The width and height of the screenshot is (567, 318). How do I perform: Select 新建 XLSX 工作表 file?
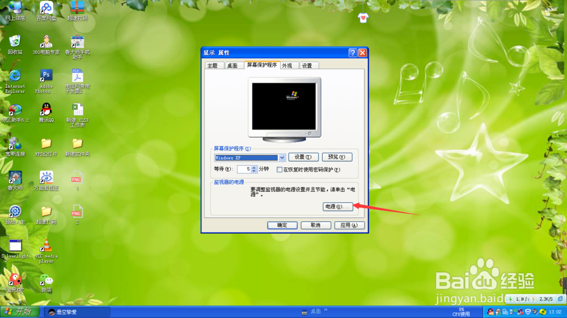77,115
